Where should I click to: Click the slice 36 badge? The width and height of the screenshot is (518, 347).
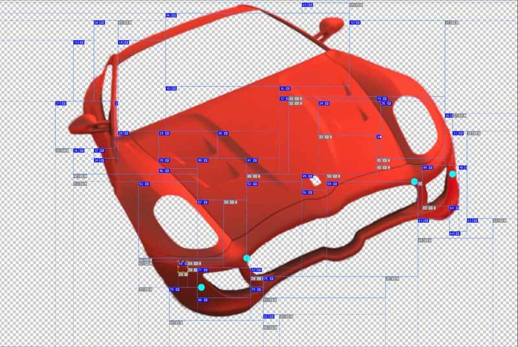pyautogui.click(x=76, y=150)
